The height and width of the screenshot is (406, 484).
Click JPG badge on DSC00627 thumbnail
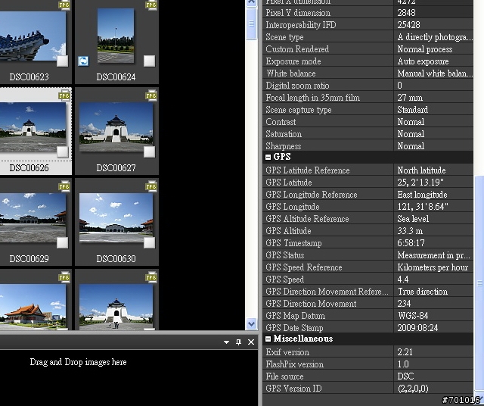tap(151, 95)
